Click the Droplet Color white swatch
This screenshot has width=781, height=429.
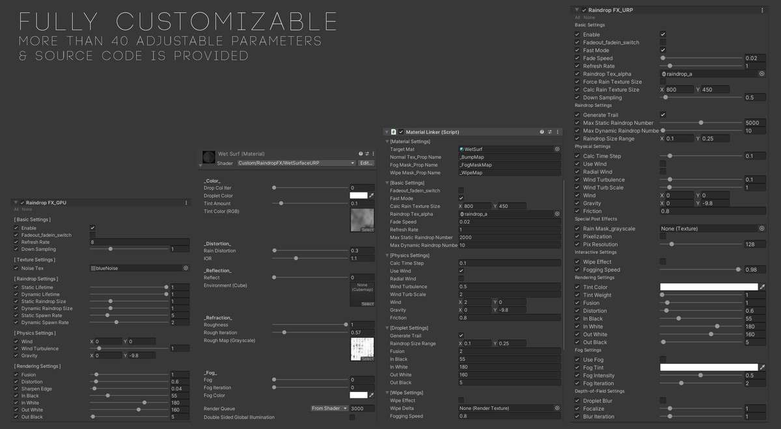click(358, 196)
